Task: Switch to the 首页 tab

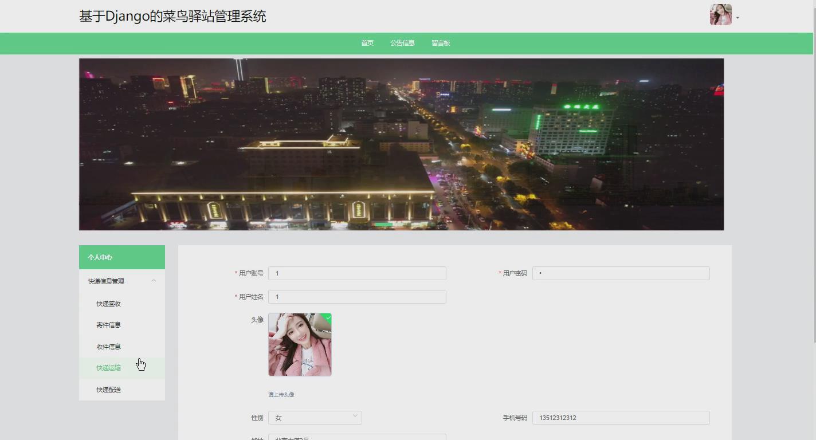Action: coord(367,42)
